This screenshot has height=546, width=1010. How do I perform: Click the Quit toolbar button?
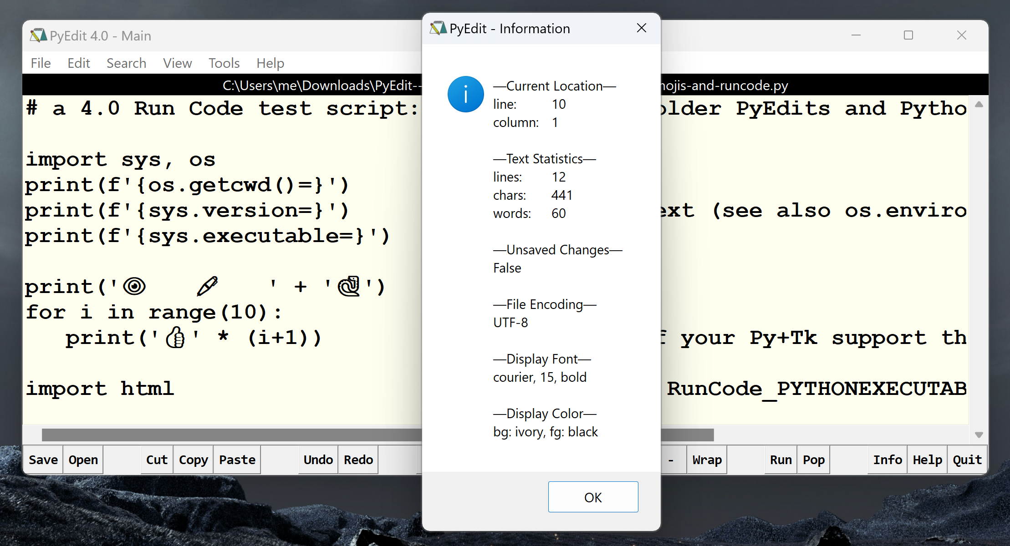pyautogui.click(x=967, y=460)
